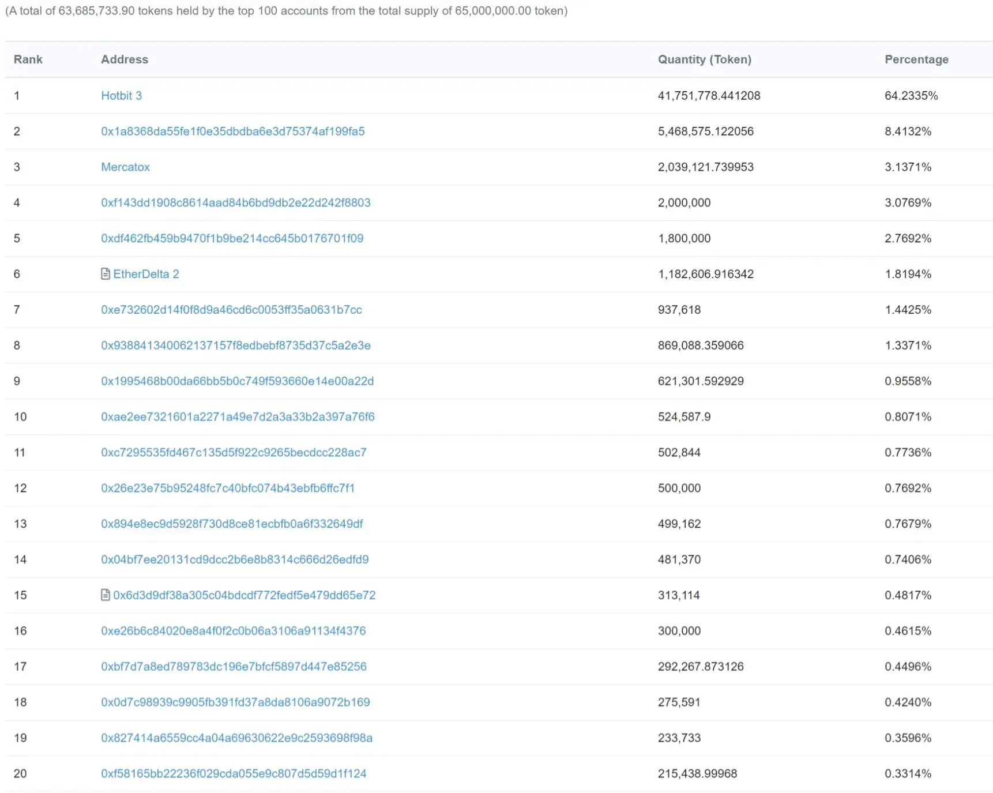Open address 0xe732602d14f0f8d9a46cd6c0053ff35a0631b7cc
993x793 pixels.
[x=232, y=310]
